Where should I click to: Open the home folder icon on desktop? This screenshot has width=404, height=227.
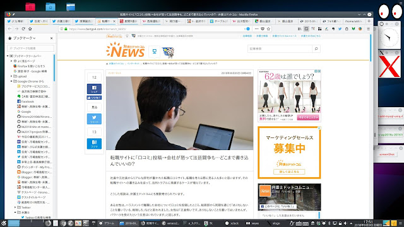[50, 7]
